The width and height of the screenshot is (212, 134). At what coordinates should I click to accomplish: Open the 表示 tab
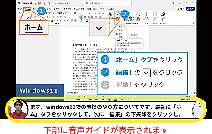(95, 9)
